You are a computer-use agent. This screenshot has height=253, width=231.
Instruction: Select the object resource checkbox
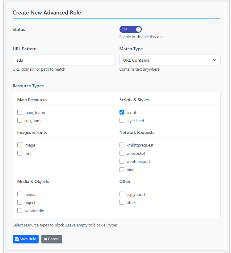tap(20, 202)
